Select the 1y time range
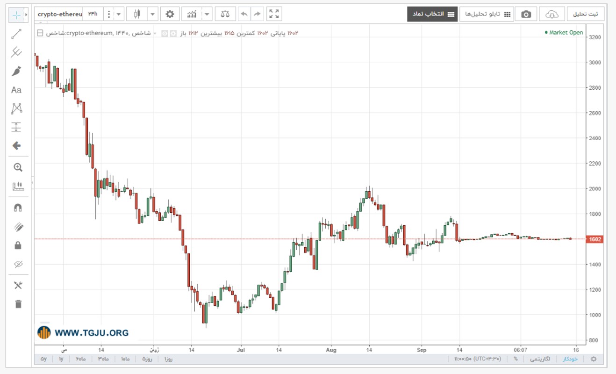616x374 pixels. (x=61, y=359)
